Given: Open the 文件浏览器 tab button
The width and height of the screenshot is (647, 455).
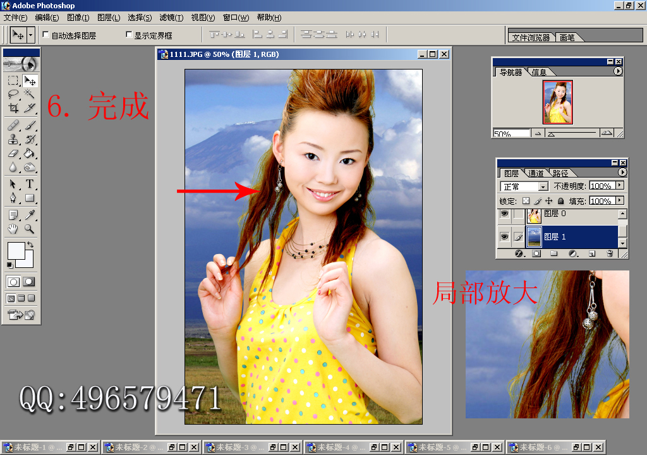Looking at the screenshot, I should (x=531, y=37).
